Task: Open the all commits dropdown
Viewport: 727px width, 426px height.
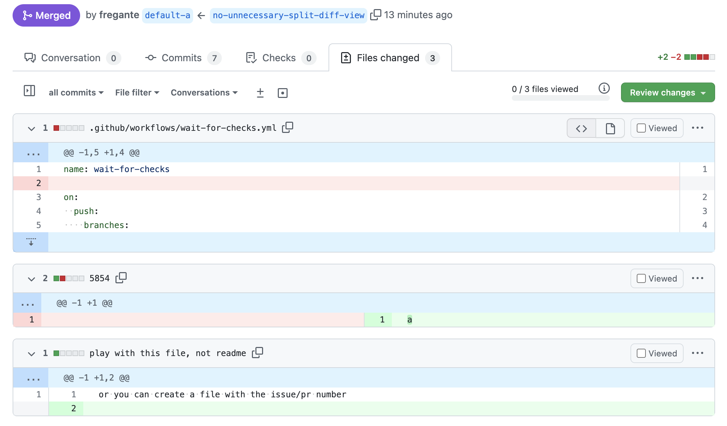Action: click(76, 92)
